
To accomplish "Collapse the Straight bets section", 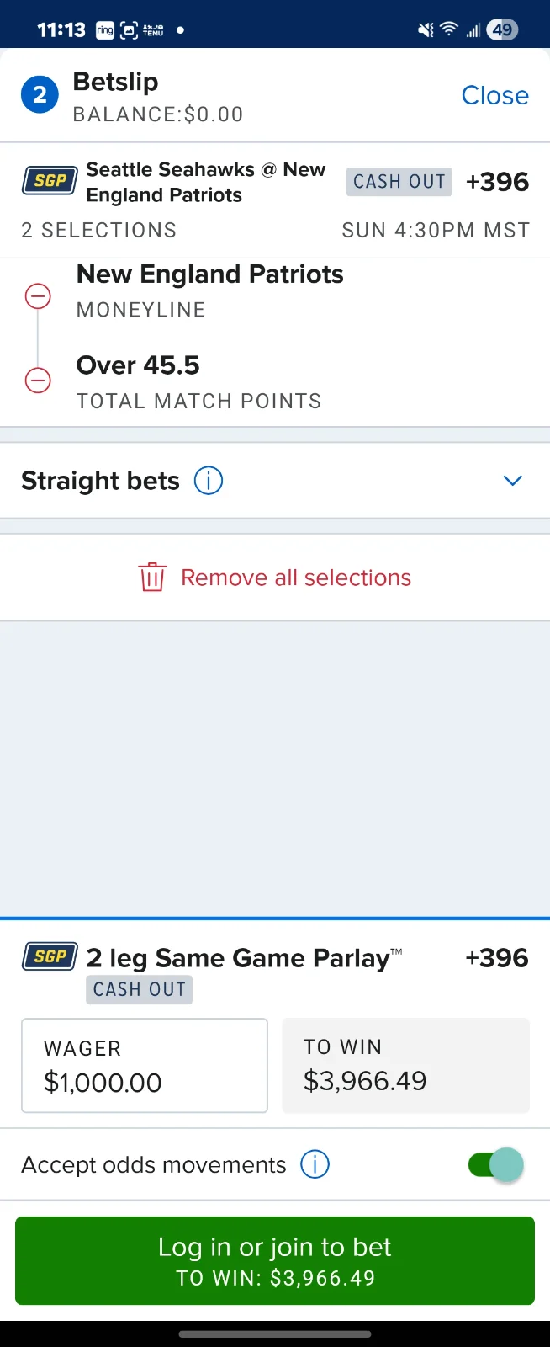I will 512,480.
